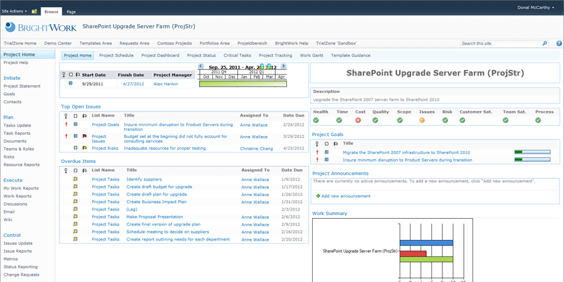564x282 pixels.
Task: Click status icon in Project Risks row
Action: coord(76,148)
